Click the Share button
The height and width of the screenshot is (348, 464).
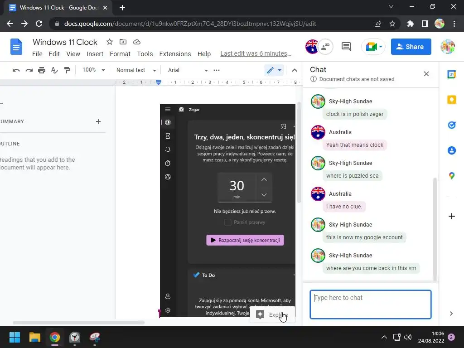[411, 47]
